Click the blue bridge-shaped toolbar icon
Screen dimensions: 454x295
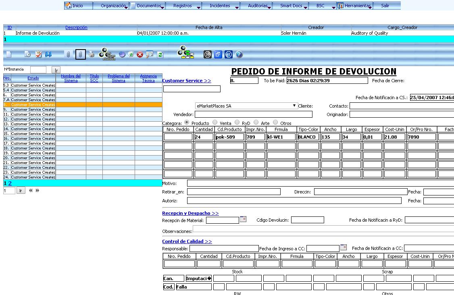pyautogui.click(x=48, y=54)
